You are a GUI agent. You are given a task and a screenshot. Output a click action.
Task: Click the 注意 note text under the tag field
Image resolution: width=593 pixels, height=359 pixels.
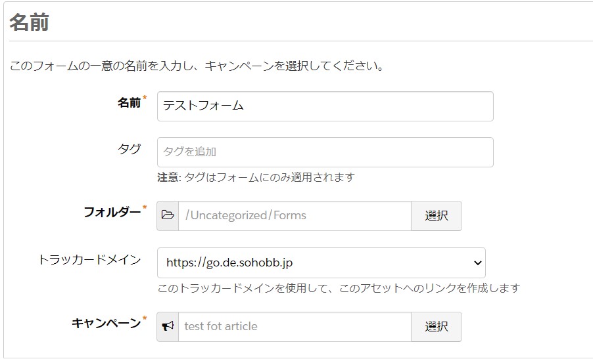tap(256, 177)
